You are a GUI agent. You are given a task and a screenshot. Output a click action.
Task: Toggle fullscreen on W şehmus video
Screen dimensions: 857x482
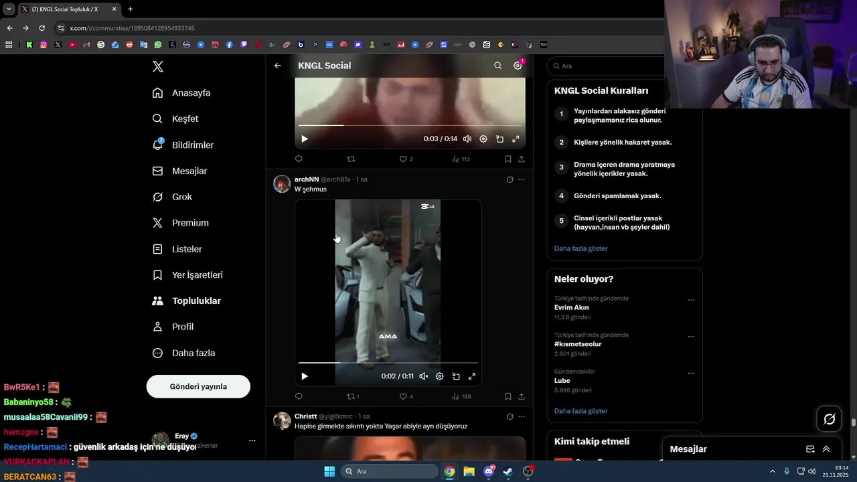click(472, 376)
